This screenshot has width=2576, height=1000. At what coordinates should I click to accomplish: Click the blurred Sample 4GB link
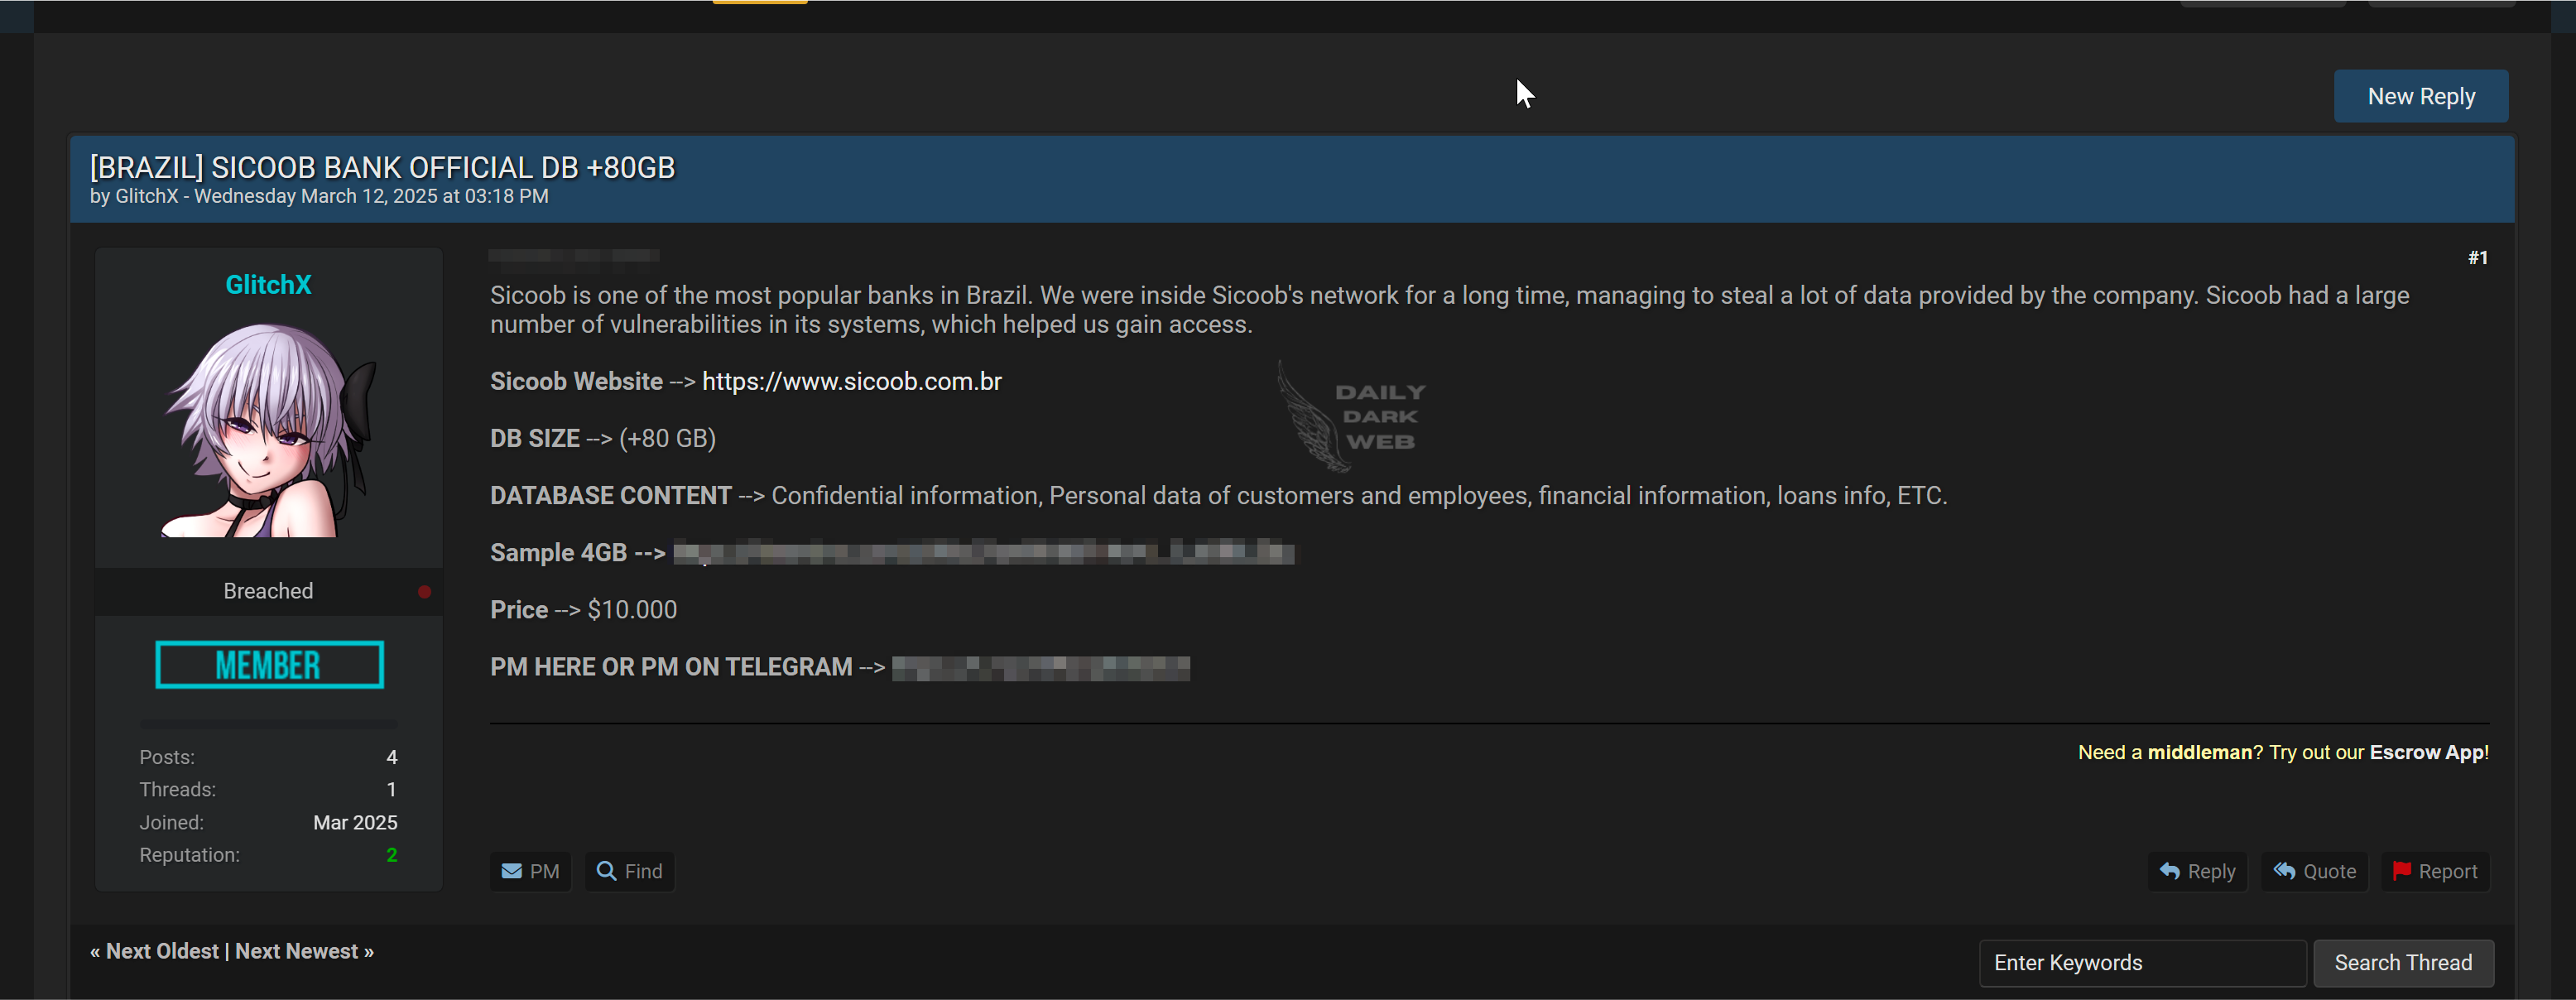pyautogui.click(x=983, y=552)
